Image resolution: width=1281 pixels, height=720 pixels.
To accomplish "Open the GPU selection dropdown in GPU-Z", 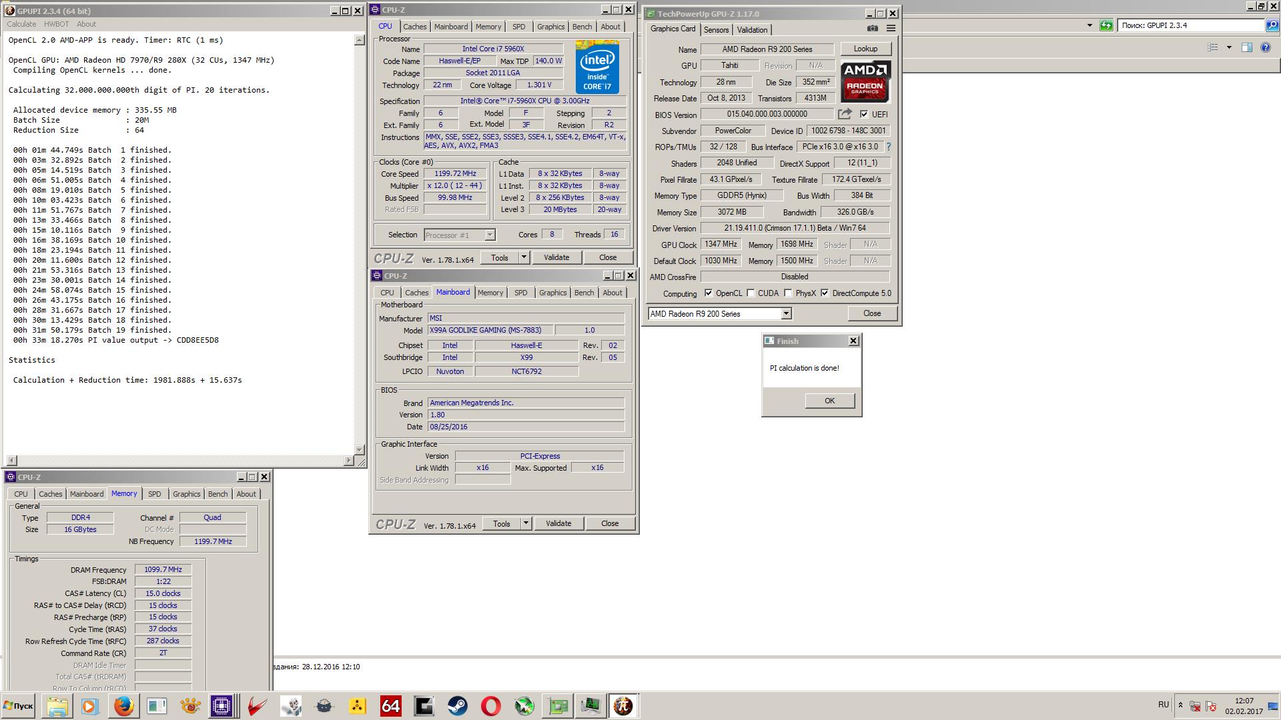I will pyautogui.click(x=786, y=313).
